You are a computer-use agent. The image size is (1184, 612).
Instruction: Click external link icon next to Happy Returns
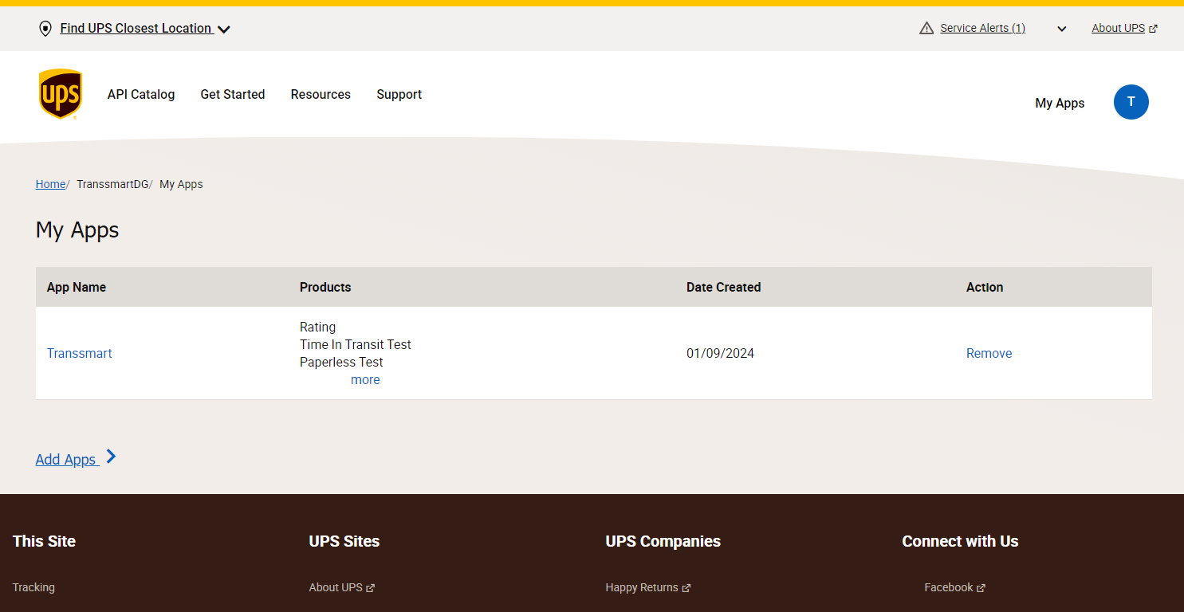pos(686,588)
